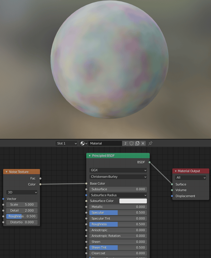This screenshot has height=258, width=211.
Task: Select the Noise Texture node header
Action: pos(22,172)
